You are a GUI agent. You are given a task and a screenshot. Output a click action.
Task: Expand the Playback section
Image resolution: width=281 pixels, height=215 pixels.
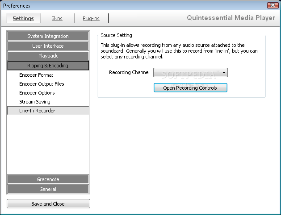[48, 56]
